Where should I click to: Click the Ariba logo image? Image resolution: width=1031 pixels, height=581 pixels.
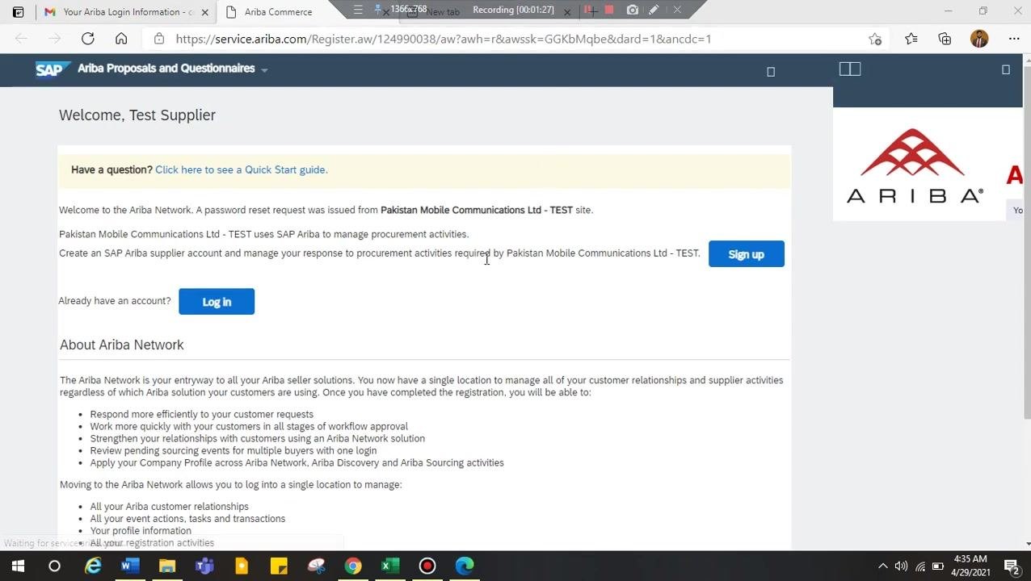tap(914, 165)
